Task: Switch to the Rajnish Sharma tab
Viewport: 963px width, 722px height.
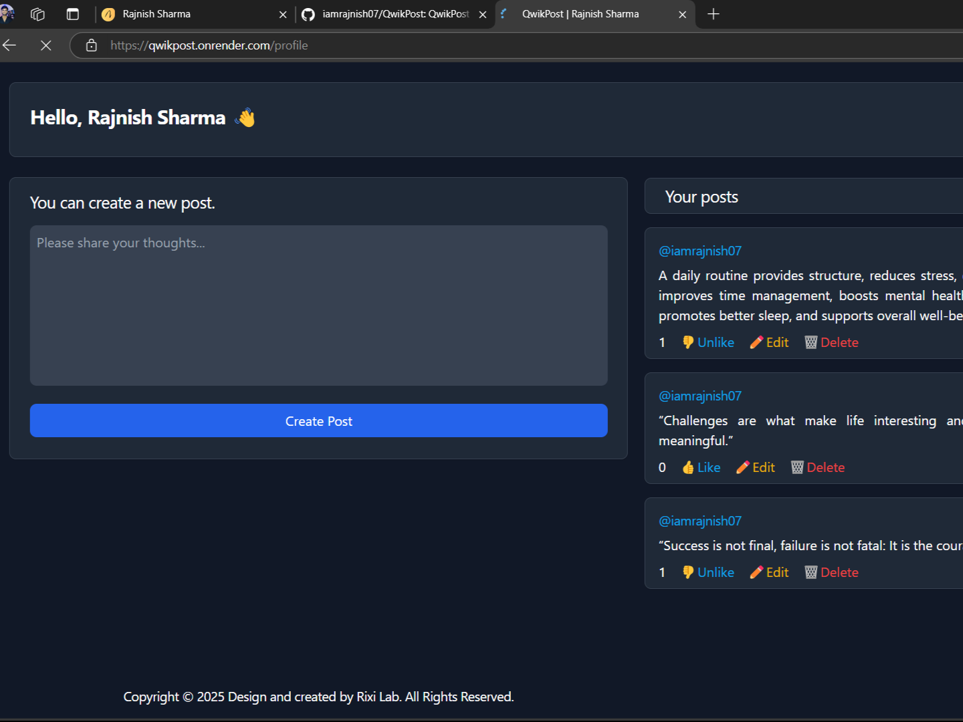Action: coord(187,14)
